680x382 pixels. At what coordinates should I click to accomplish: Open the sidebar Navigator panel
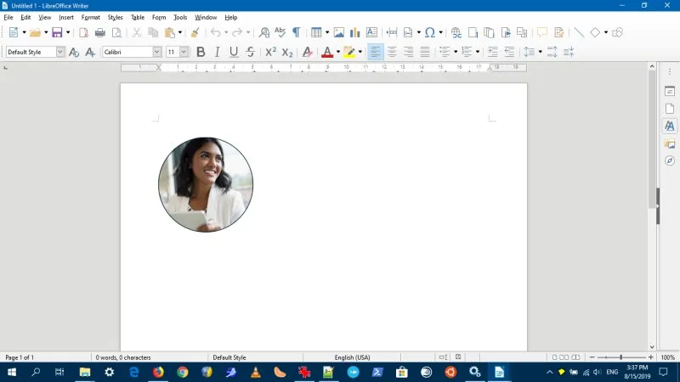[x=670, y=160]
